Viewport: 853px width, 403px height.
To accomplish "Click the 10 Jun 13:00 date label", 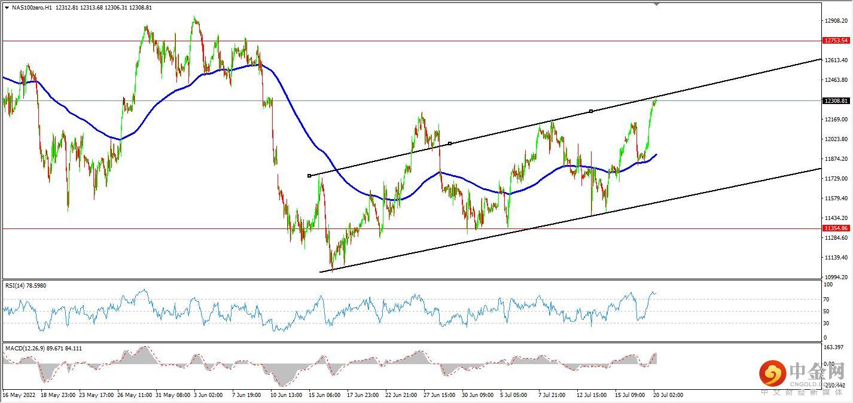I will pos(286,395).
